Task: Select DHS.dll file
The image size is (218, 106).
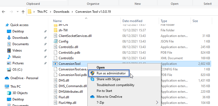Action: point(64,80)
